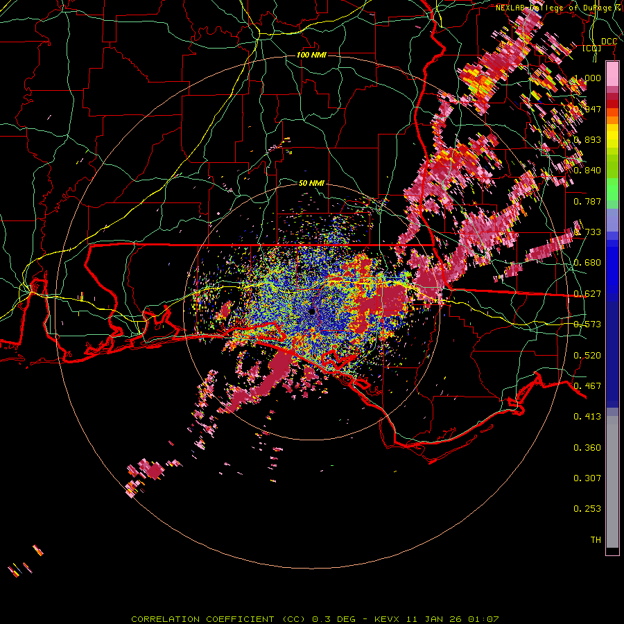Select the 0.360 legend value
Screen dimensions: 624x624
pos(587,448)
